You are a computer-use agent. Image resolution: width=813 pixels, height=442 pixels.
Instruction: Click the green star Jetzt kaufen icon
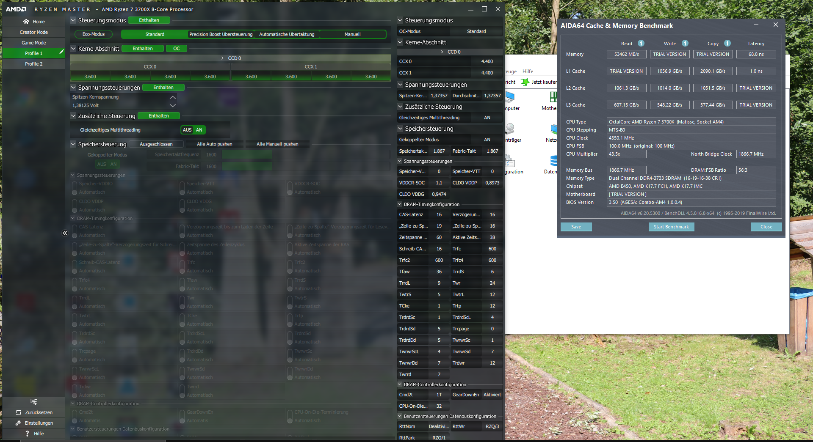(x=525, y=82)
